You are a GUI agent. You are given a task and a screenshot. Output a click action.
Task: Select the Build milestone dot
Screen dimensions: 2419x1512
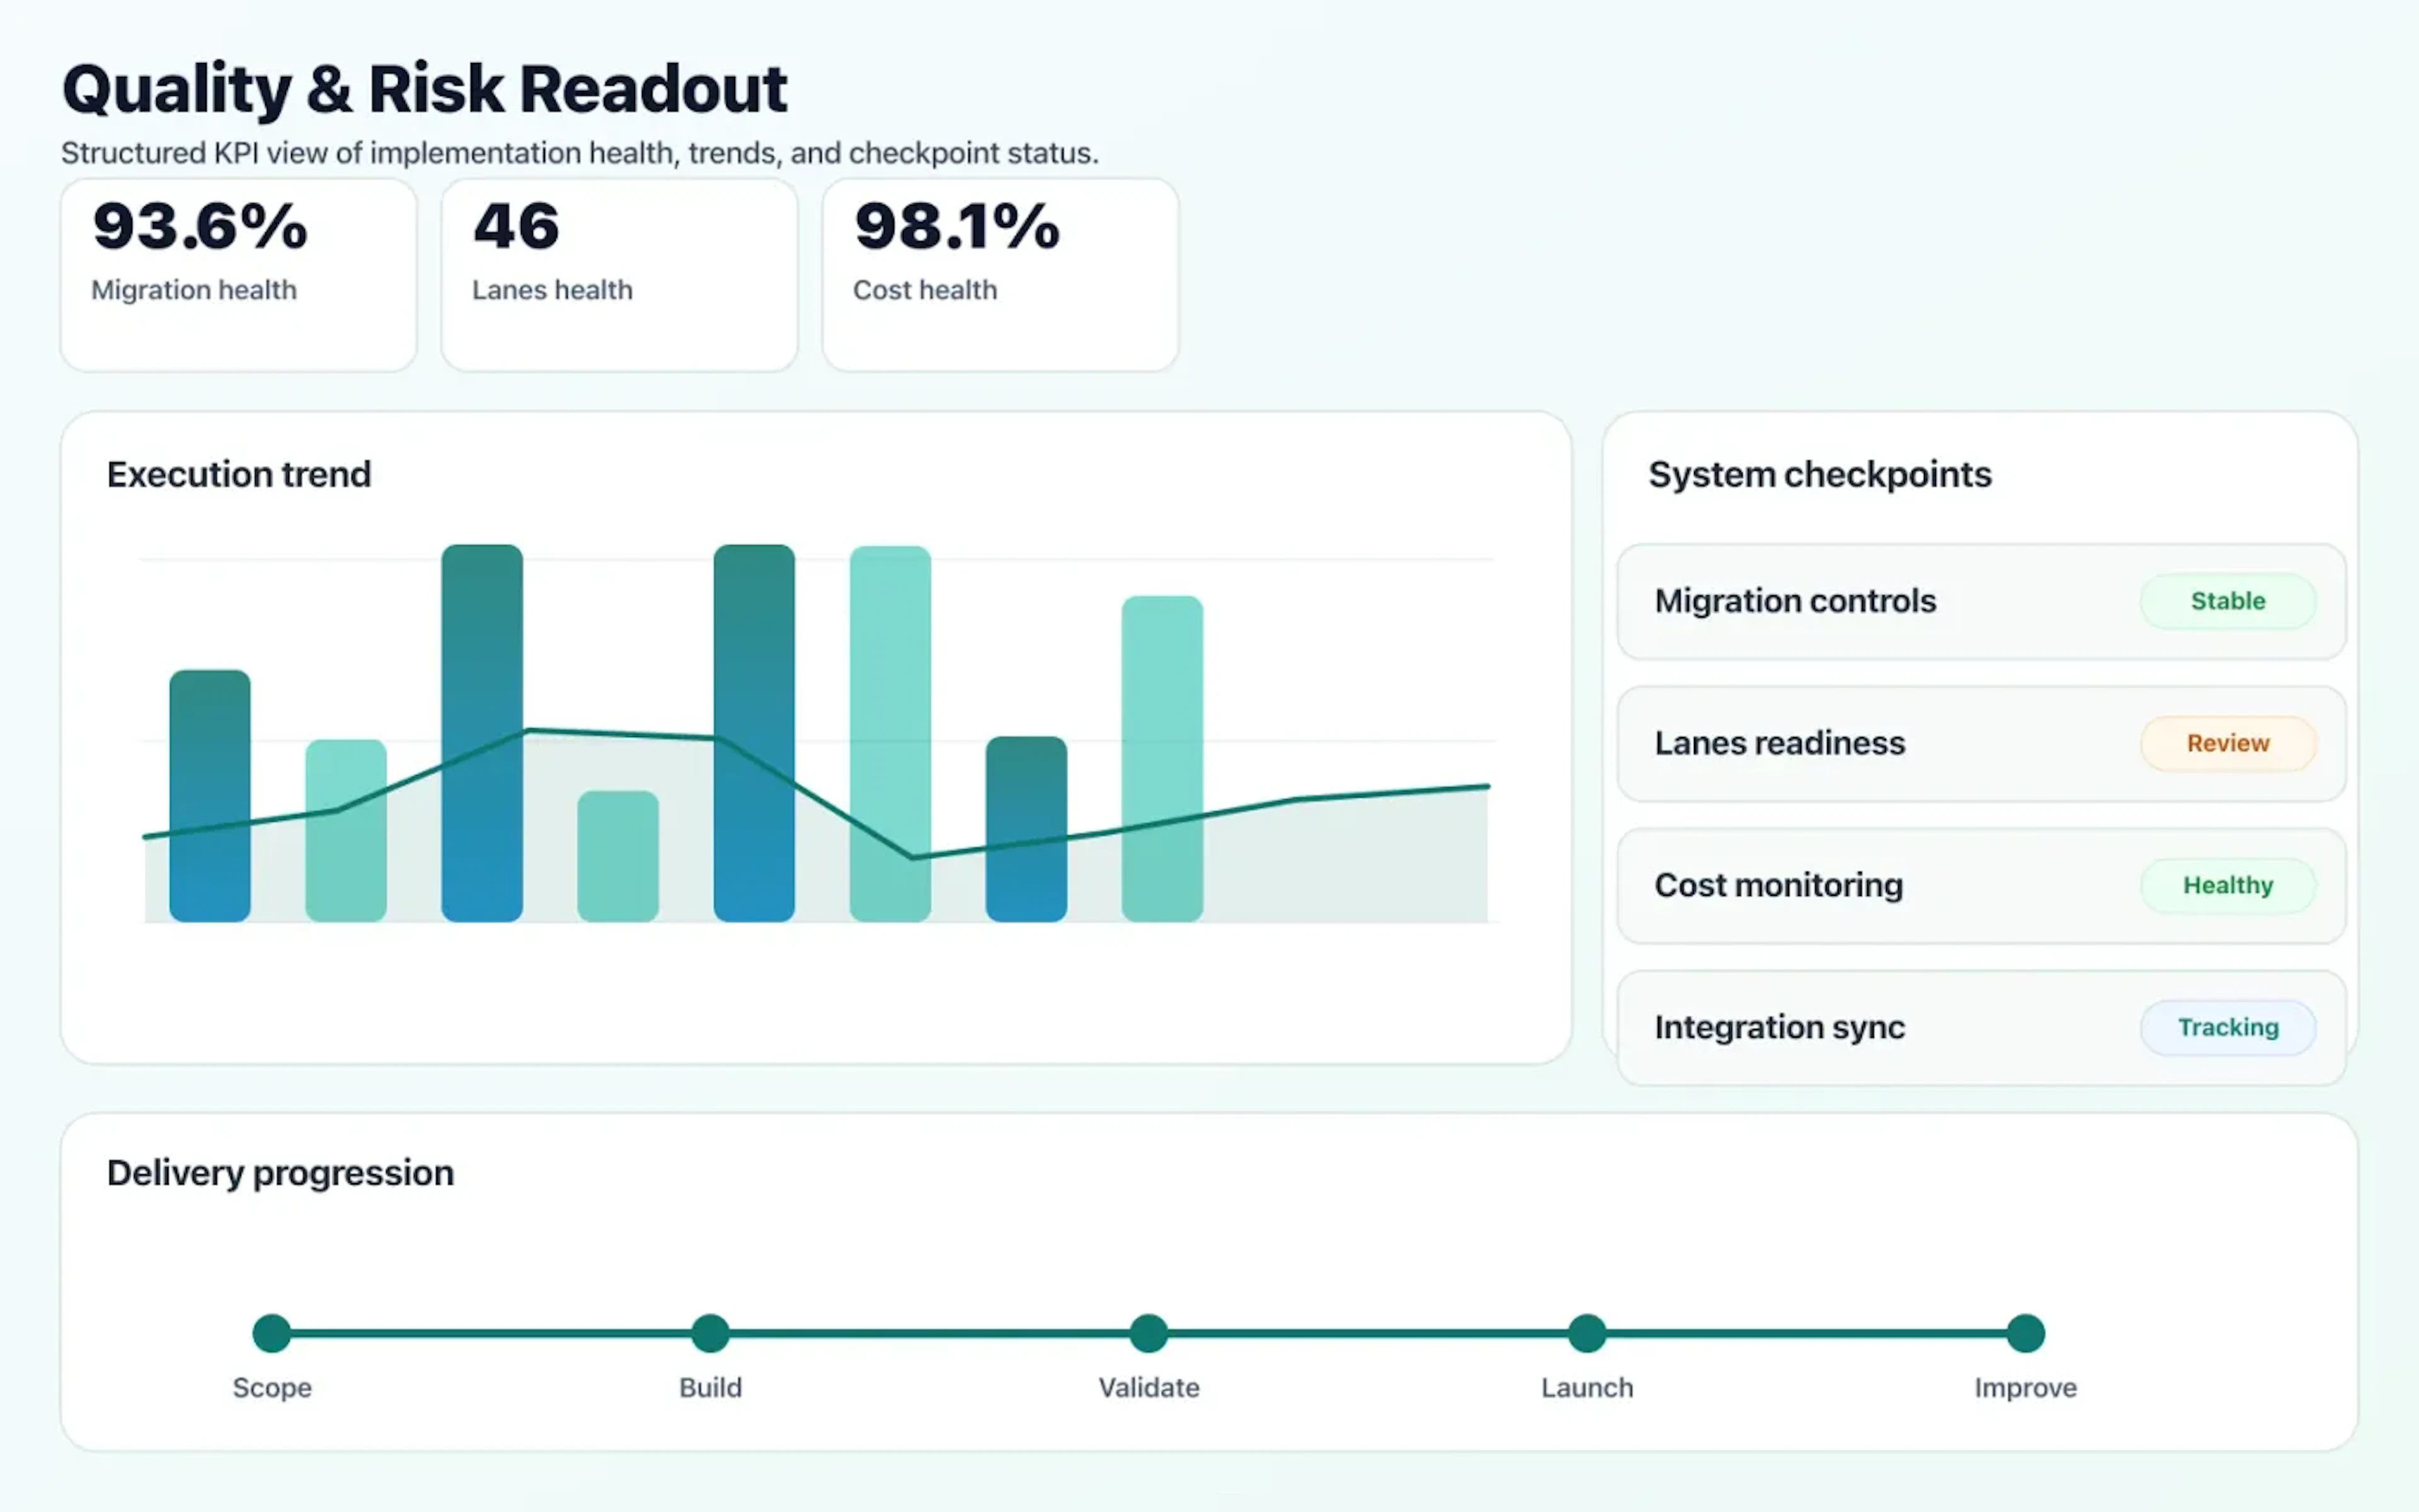tap(710, 1332)
